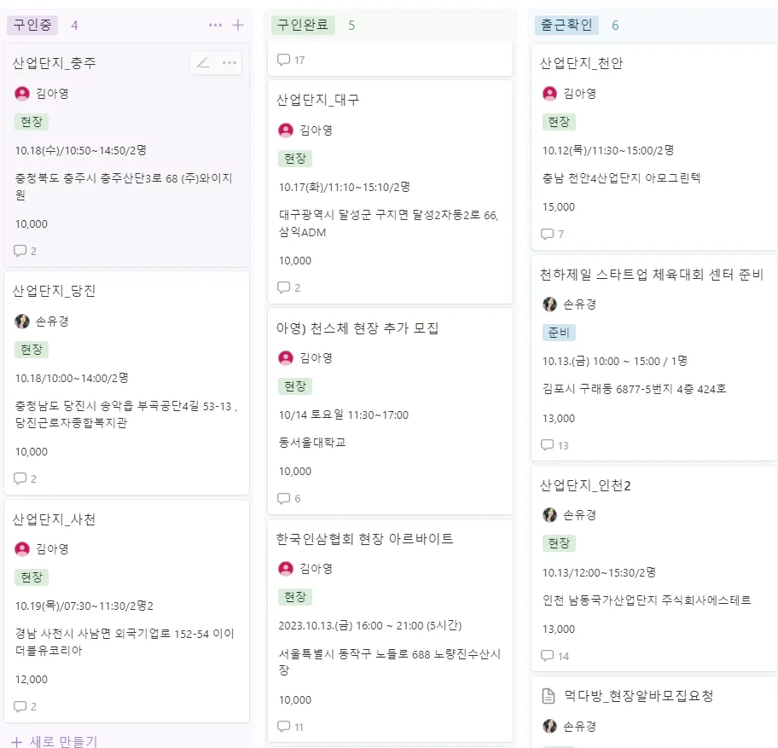This screenshot has width=778, height=748.
Task: Click the page icon beside 먹다방_현장알바모집요청
Action: pos(549,696)
